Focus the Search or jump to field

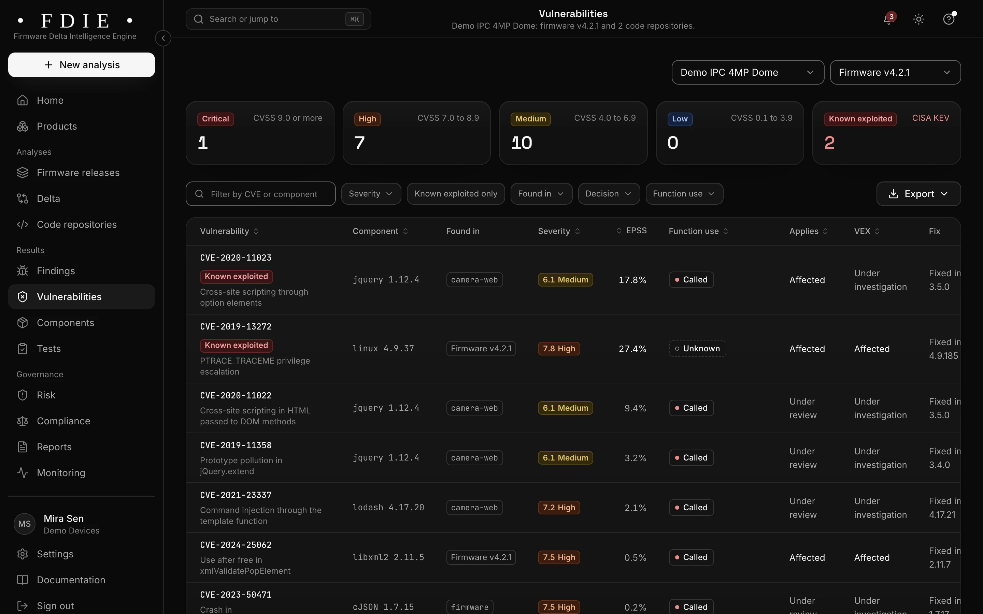click(278, 19)
